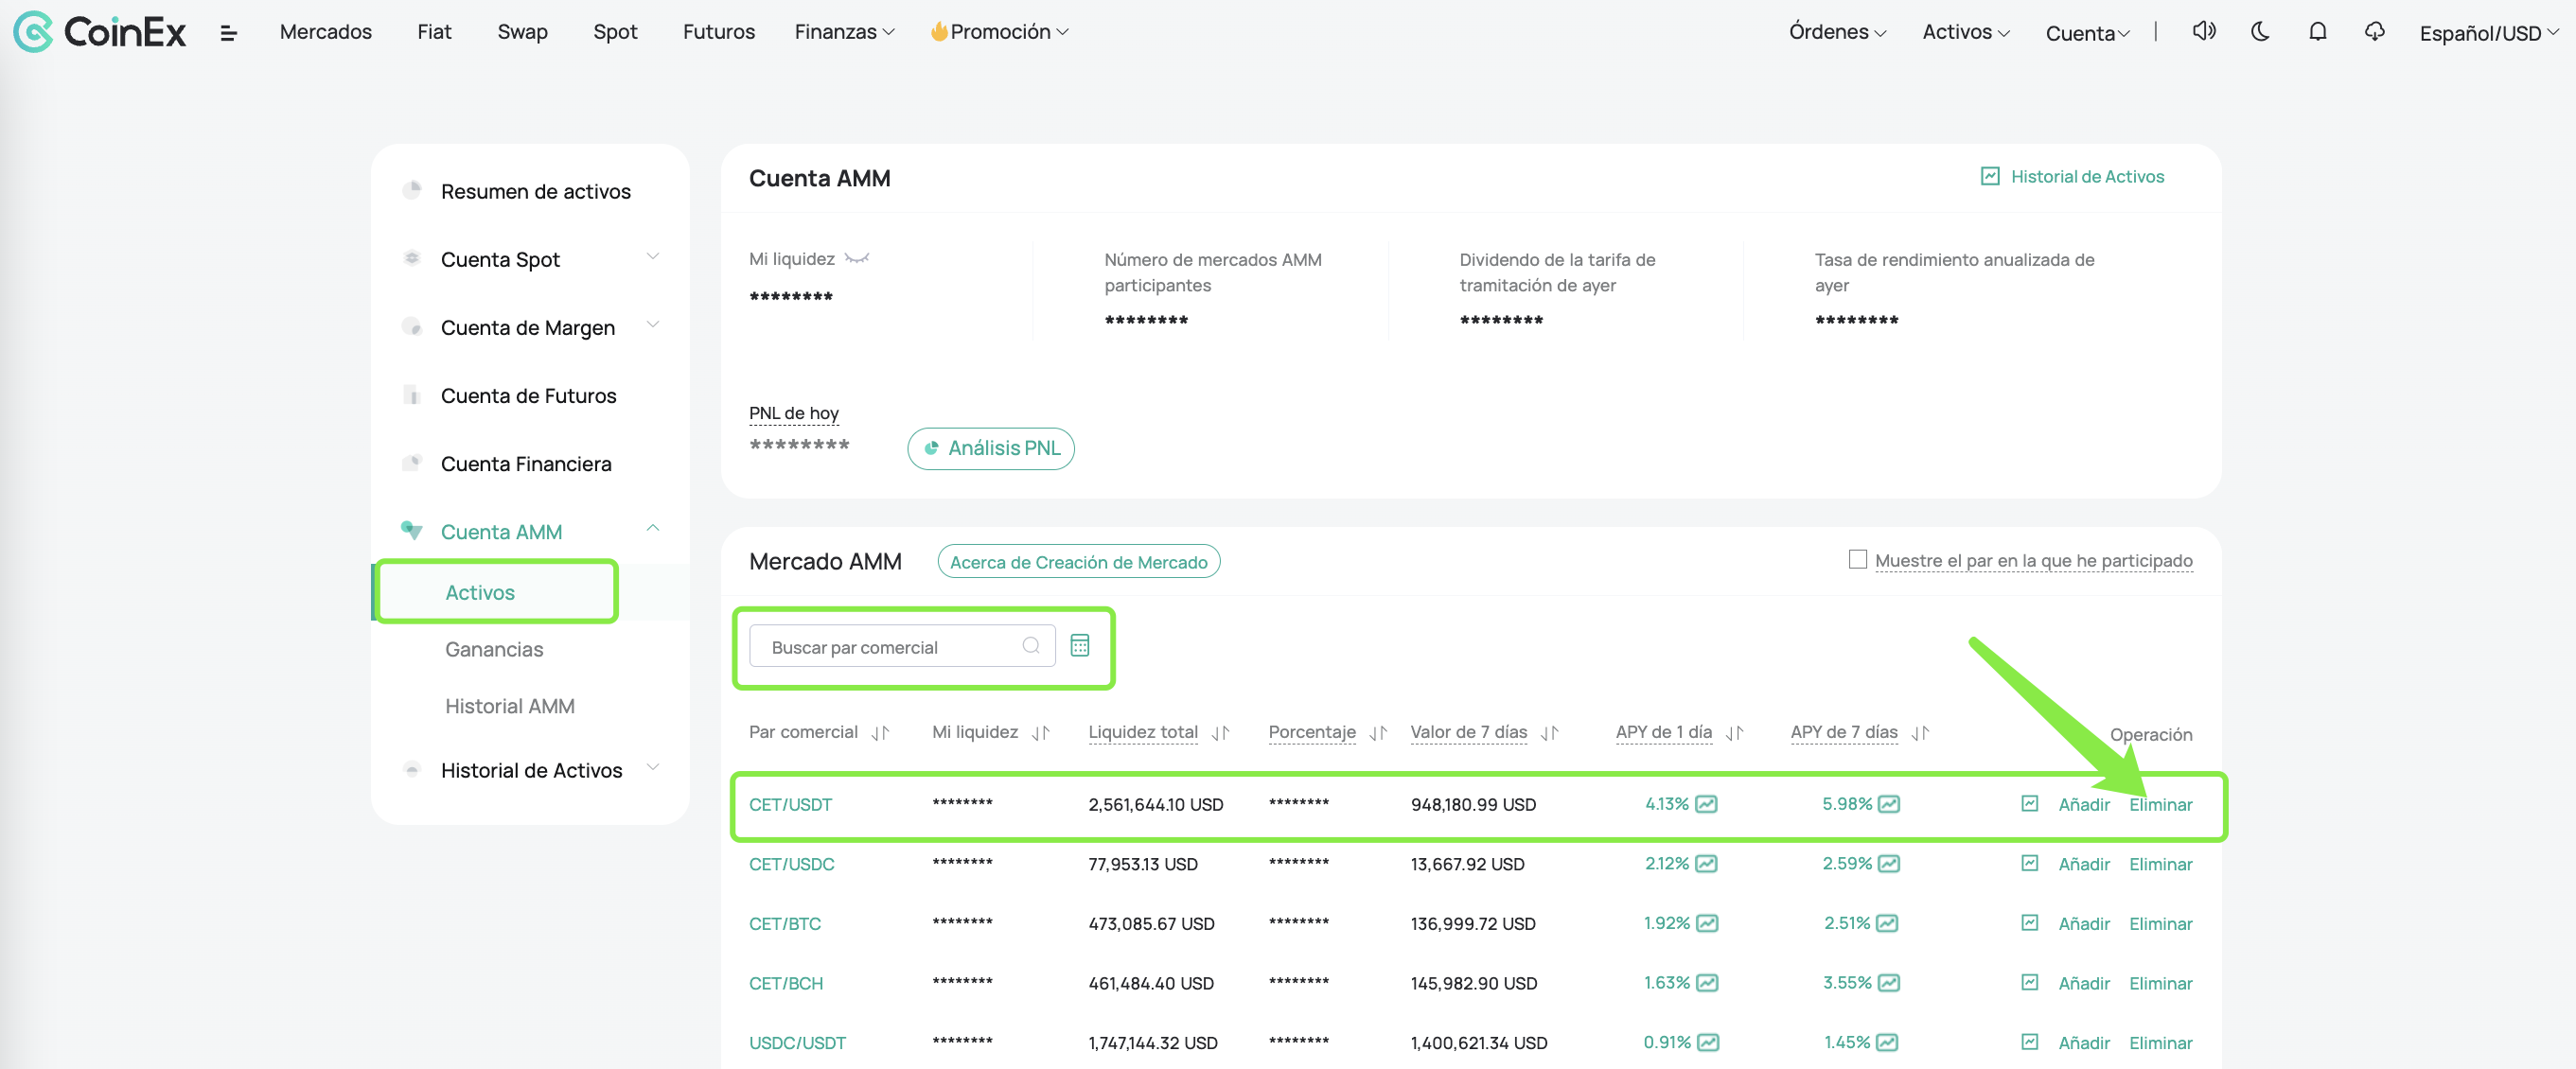Open the CET/BCH trading pair link
Image resolution: width=2576 pixels, height=1069 pixels.
[x=786, y=983]
